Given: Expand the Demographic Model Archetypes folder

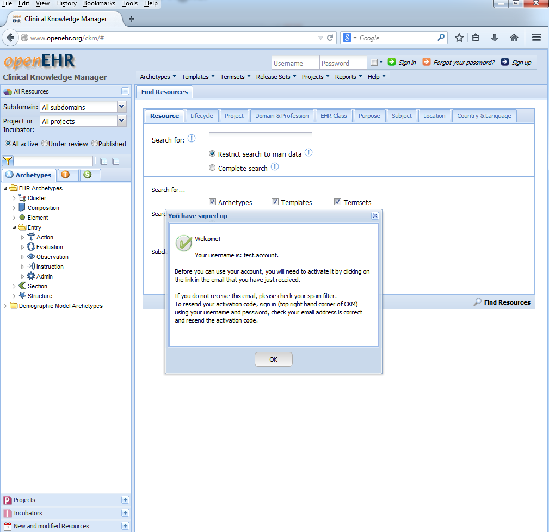Looking at the screenshot, I should (x=5, y=306).
